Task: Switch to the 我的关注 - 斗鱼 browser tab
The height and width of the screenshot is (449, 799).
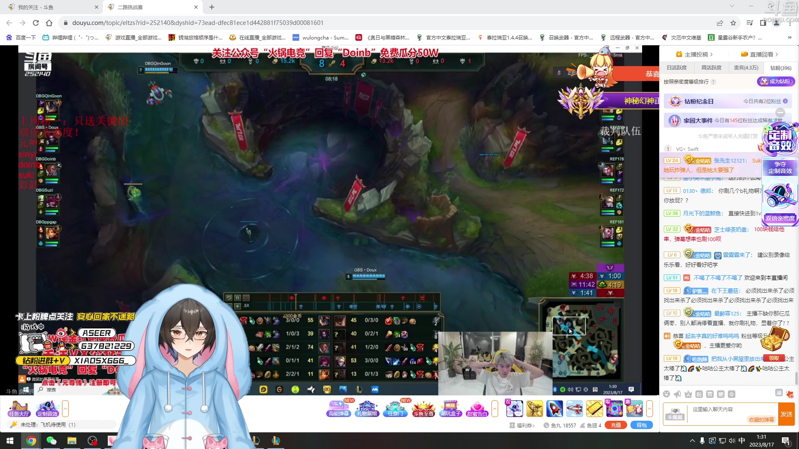Action: click(x=53, y=7)
